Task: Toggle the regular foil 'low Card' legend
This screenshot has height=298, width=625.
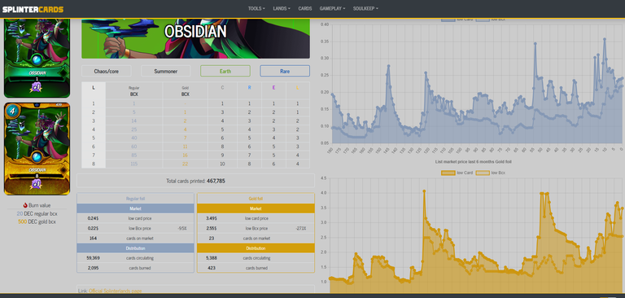Action: (457, 20)
